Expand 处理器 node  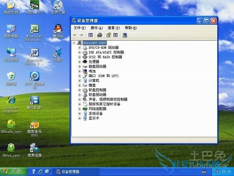coord(79,62)
